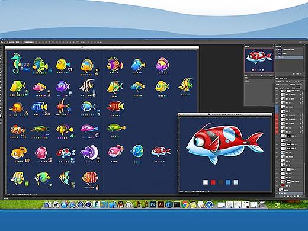The width and height of the screenshot is (308, 231).
Task: Click the blue K icon in Dock
Action: pos(209,205)
